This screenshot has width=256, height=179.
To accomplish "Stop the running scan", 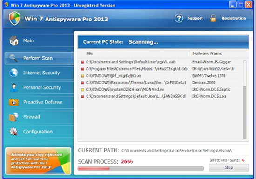I will point(229,167).
